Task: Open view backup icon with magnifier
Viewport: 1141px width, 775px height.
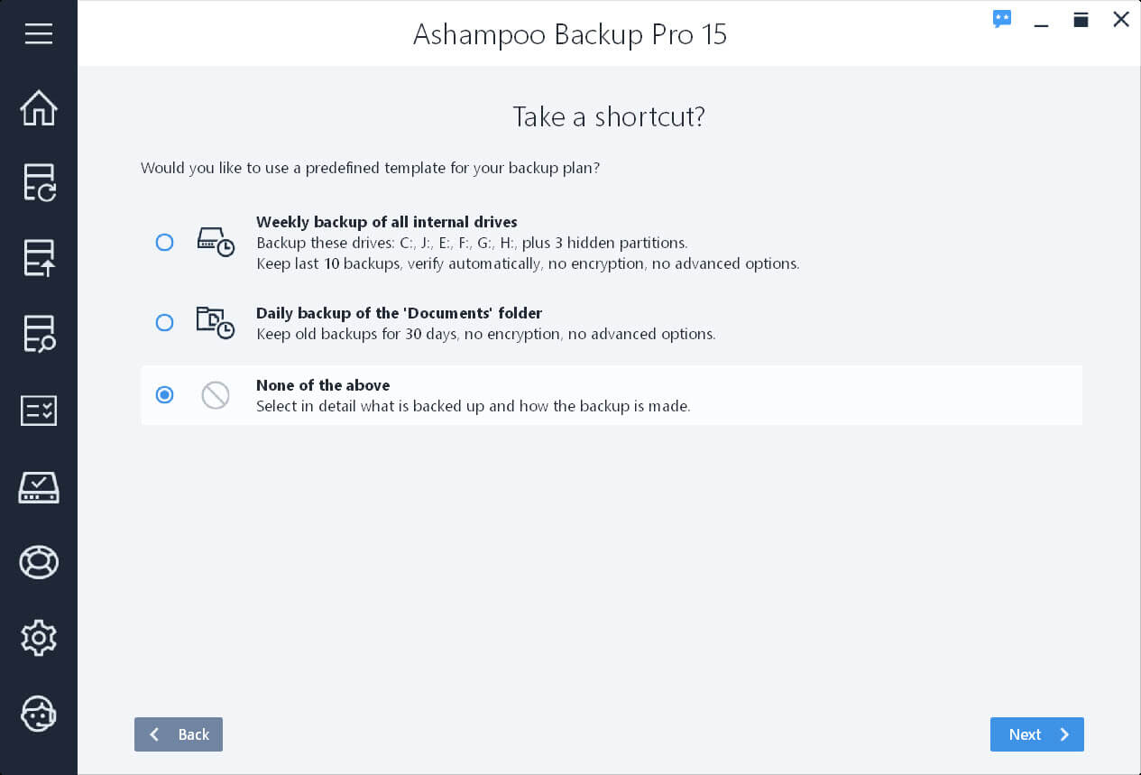Action: (39, 334)
